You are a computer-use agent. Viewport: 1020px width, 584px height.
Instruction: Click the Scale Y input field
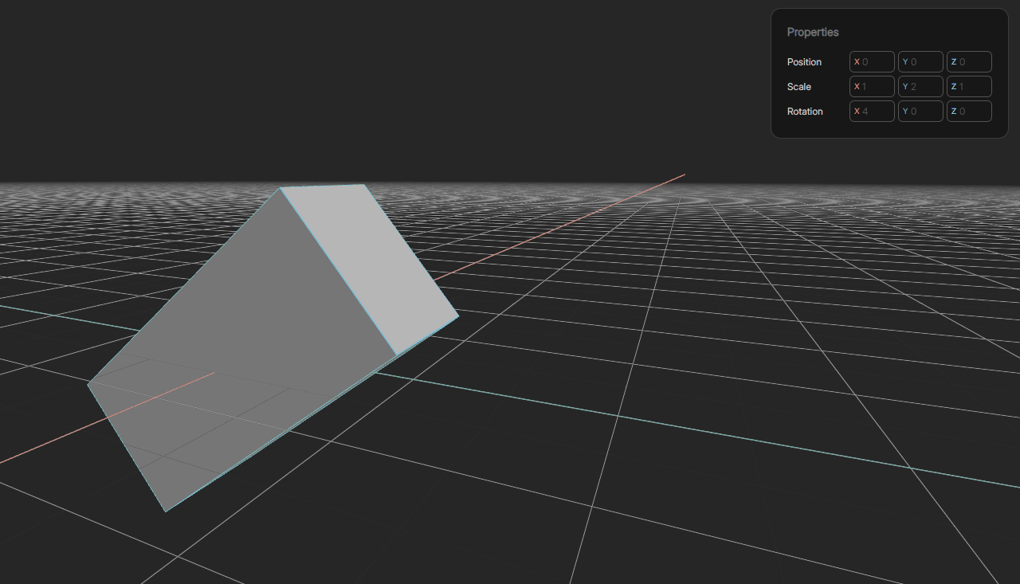pyautogui.click(x=920, y=87)
